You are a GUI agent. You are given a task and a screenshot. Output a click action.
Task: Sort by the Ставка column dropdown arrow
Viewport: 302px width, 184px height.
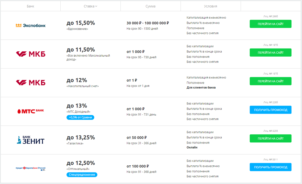[96, 6]
